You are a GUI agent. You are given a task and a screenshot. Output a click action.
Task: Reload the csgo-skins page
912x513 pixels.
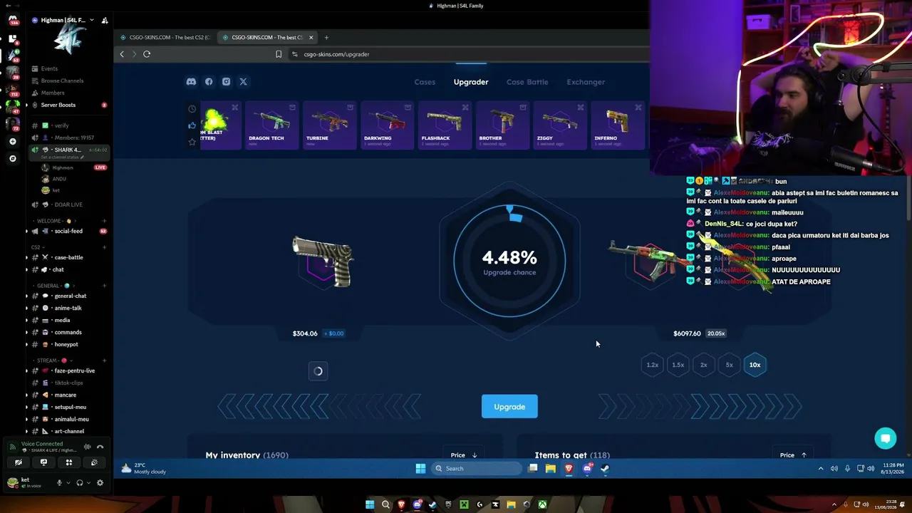147,54
